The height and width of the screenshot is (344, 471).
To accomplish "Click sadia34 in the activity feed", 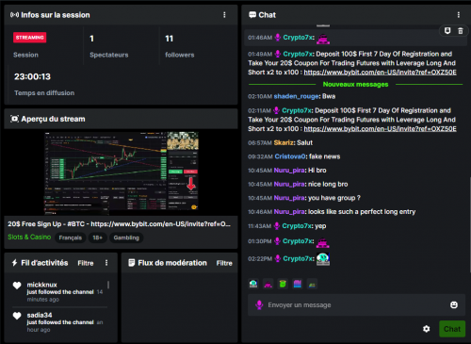I will [40, 315].
